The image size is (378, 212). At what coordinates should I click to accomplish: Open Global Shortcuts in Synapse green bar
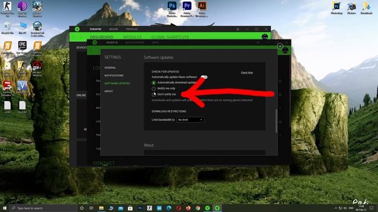coord(170,37)
